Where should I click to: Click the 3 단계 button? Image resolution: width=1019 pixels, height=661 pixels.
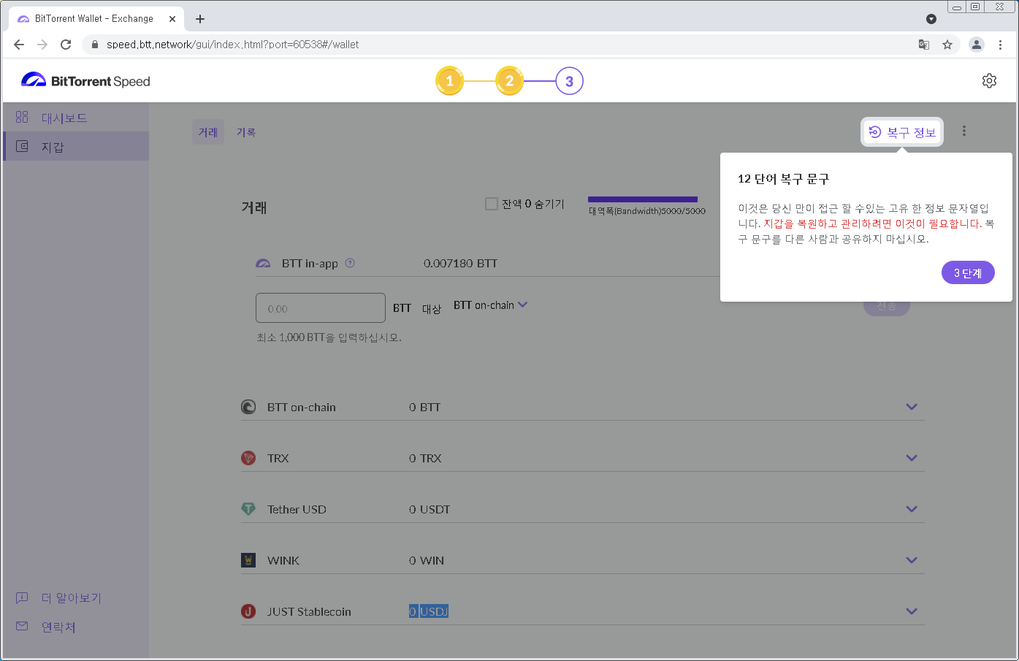point(968,272)
